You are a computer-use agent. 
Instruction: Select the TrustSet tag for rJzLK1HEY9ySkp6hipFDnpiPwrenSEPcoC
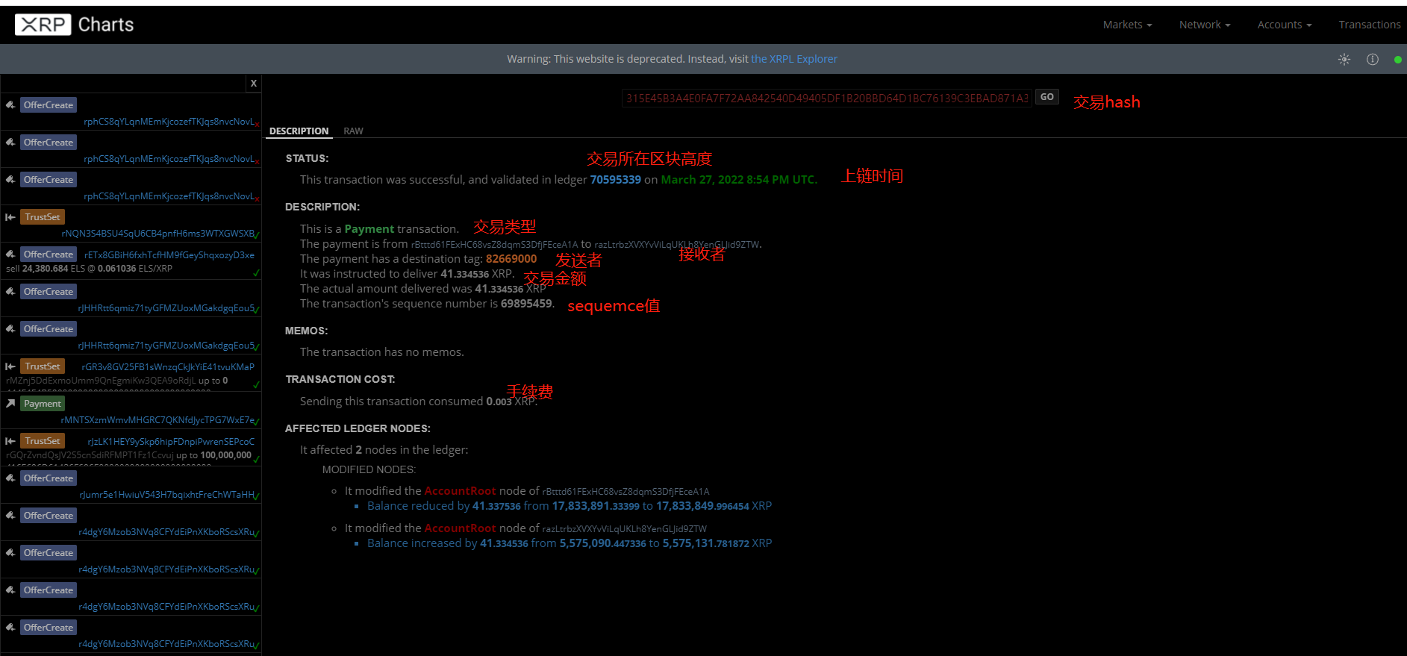[43, 441]
